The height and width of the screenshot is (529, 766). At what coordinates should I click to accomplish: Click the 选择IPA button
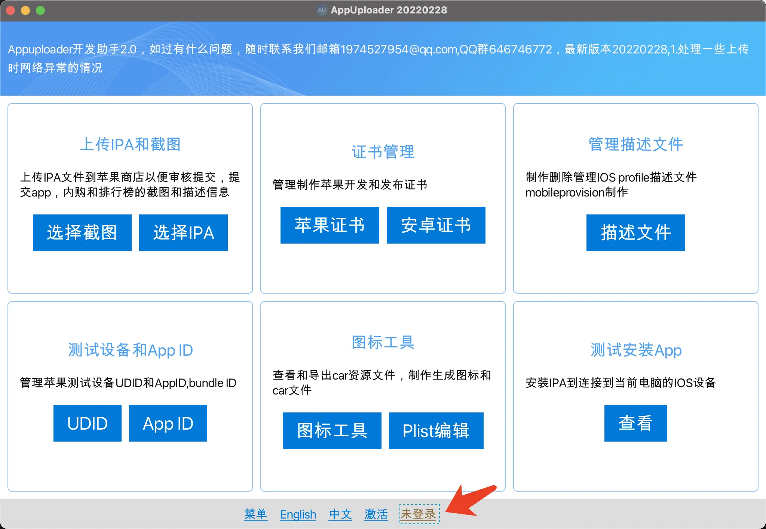(x=183, y=232)
